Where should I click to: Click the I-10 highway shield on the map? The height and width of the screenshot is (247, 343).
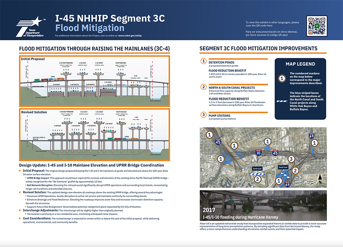258,152
